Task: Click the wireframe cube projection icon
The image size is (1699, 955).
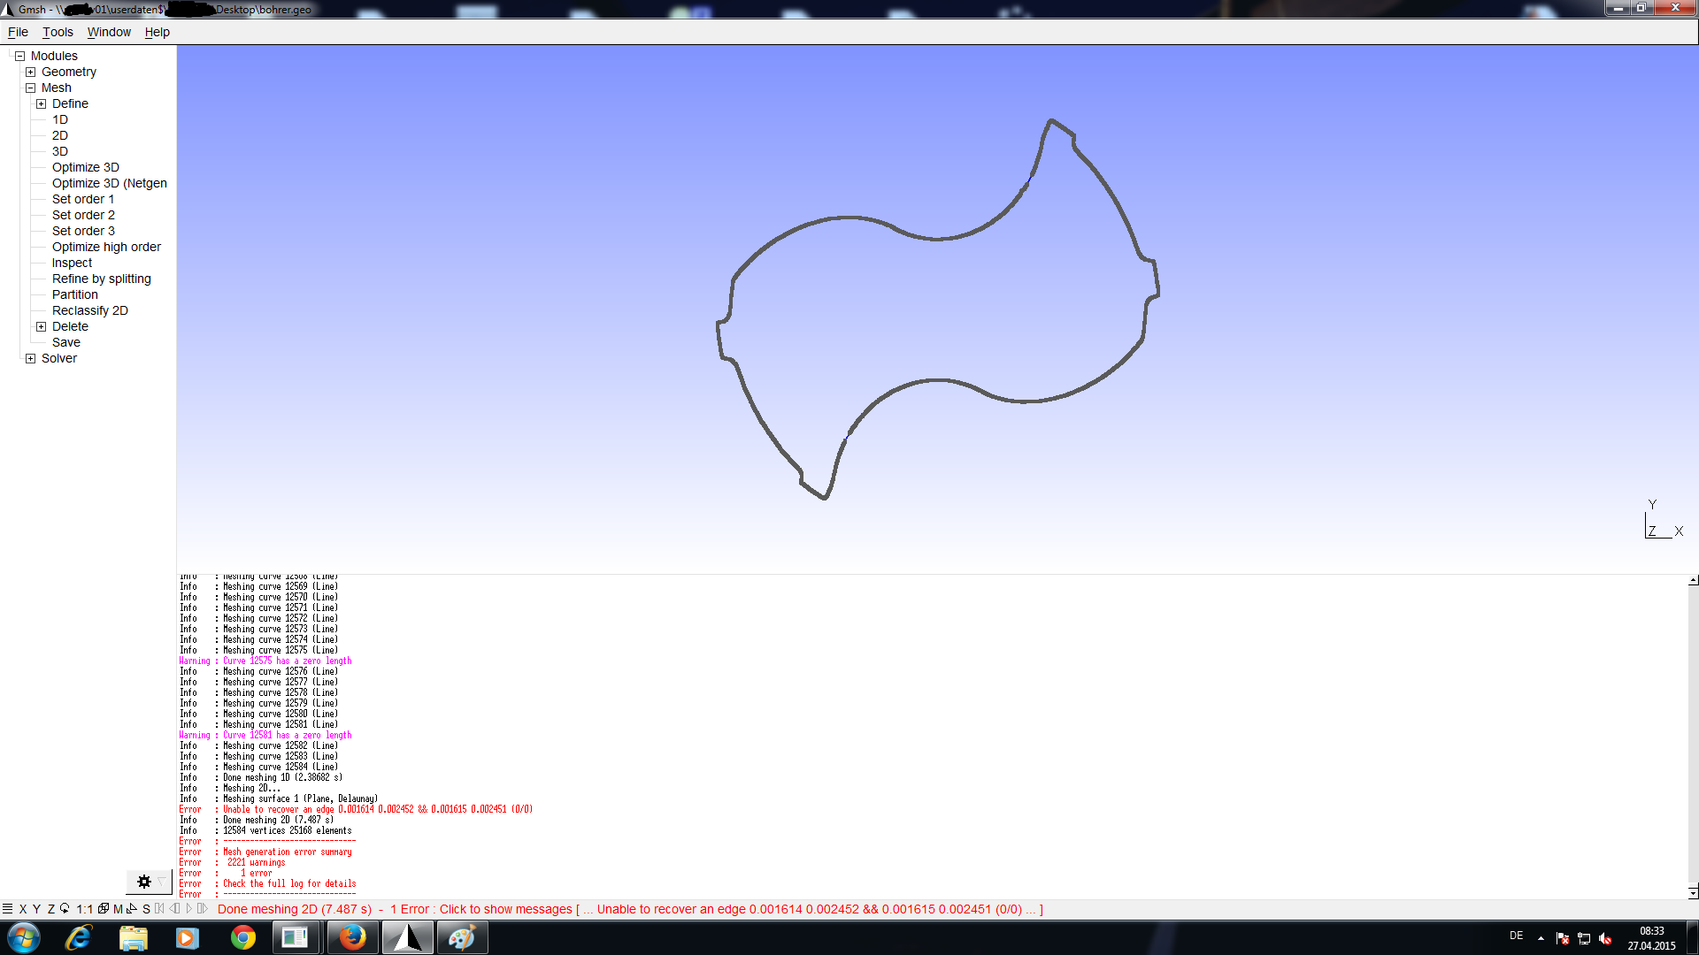Action: (x=104, y=909)
